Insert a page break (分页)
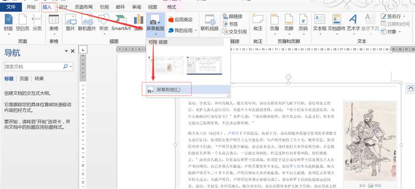415x189 pixels. [x=37, y=23]
